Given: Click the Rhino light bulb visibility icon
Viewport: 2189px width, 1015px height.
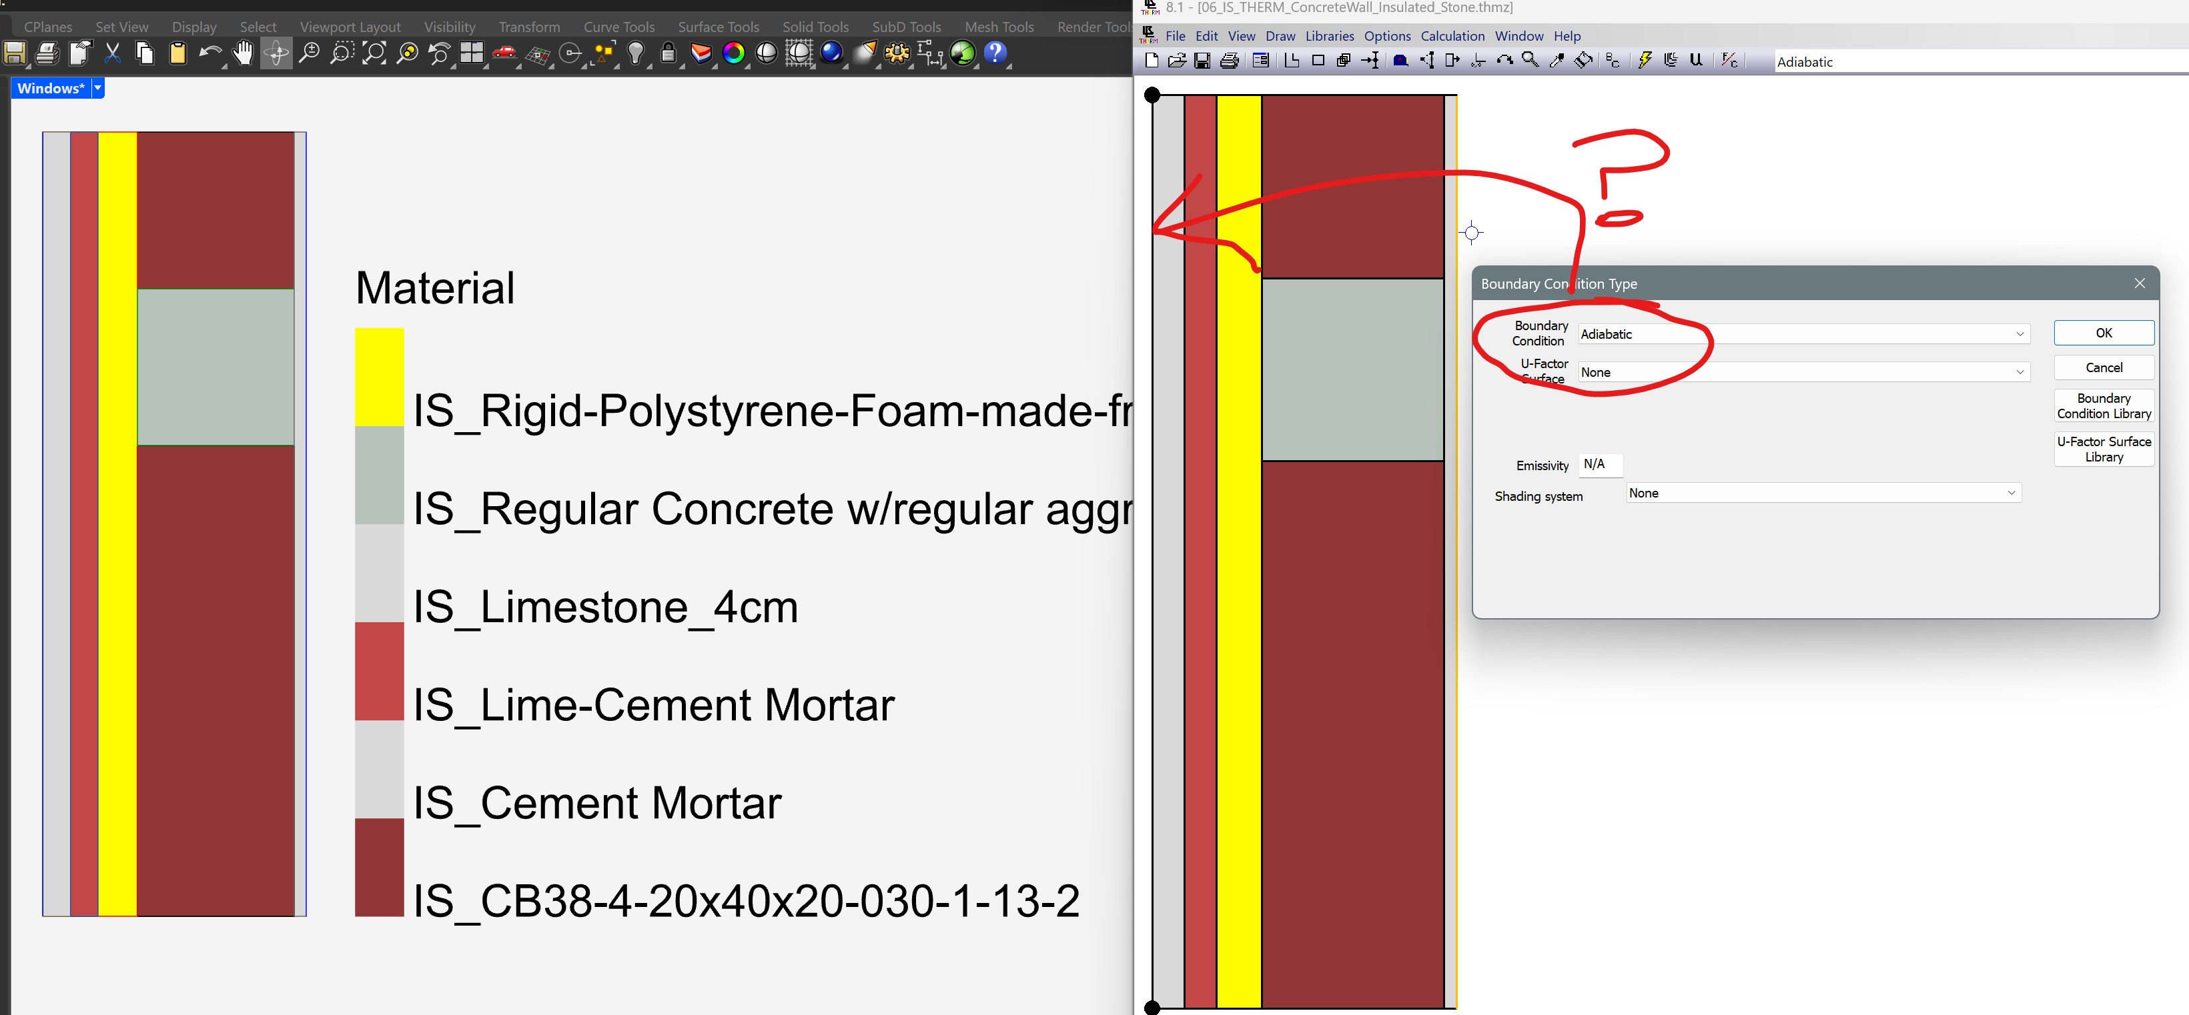Looking at the screenshot, I should pyautogui.click(x=636, y=53).
